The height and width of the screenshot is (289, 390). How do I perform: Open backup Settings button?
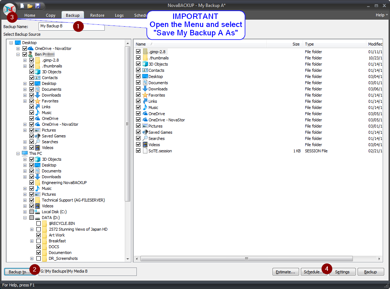click(x=342, y=272)
